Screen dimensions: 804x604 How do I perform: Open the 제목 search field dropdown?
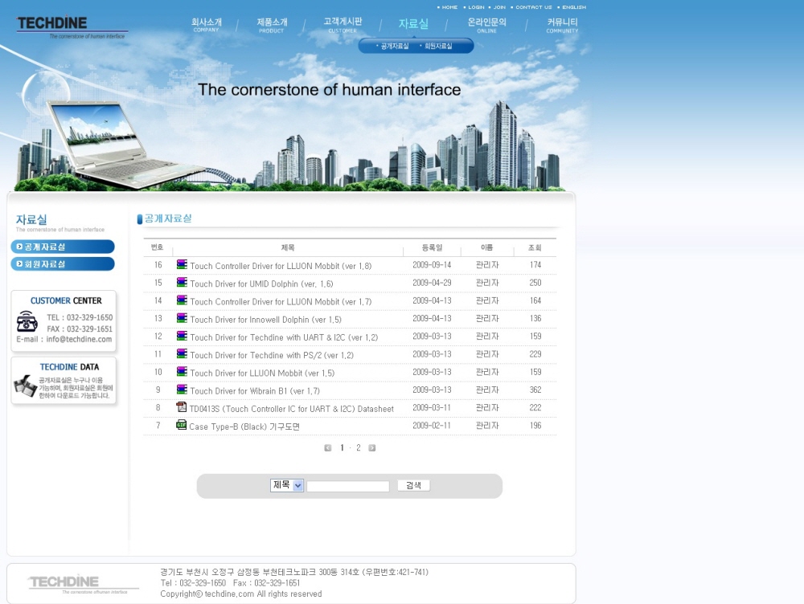[x=297, y=485]
